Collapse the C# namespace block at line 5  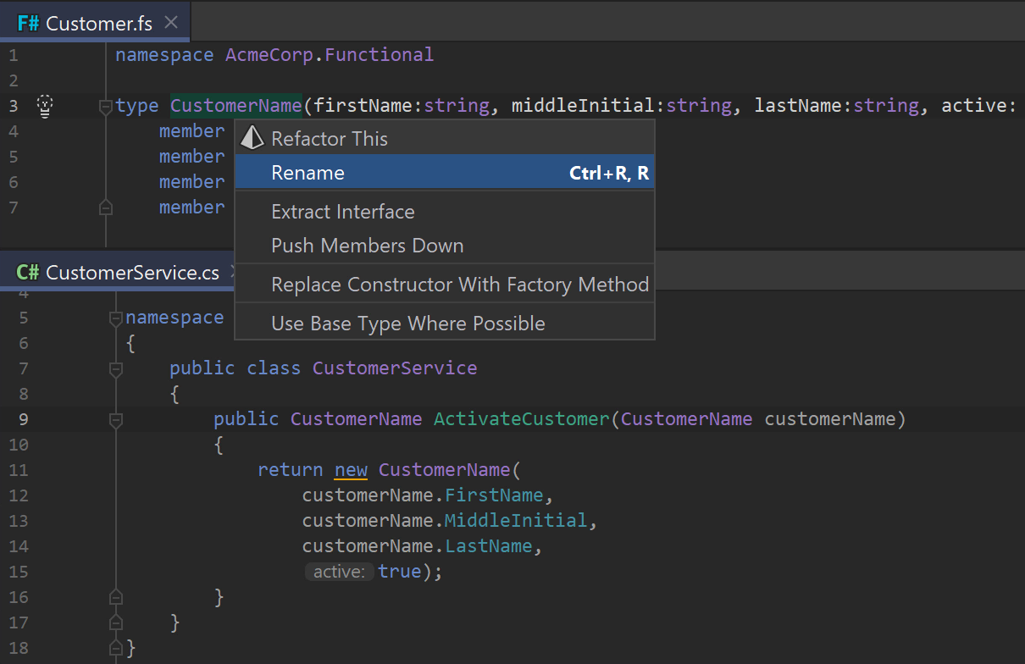tap(116, 318)
